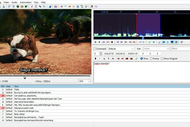Open font face selector fn button
Screen dimensions: 190x127
113,59
